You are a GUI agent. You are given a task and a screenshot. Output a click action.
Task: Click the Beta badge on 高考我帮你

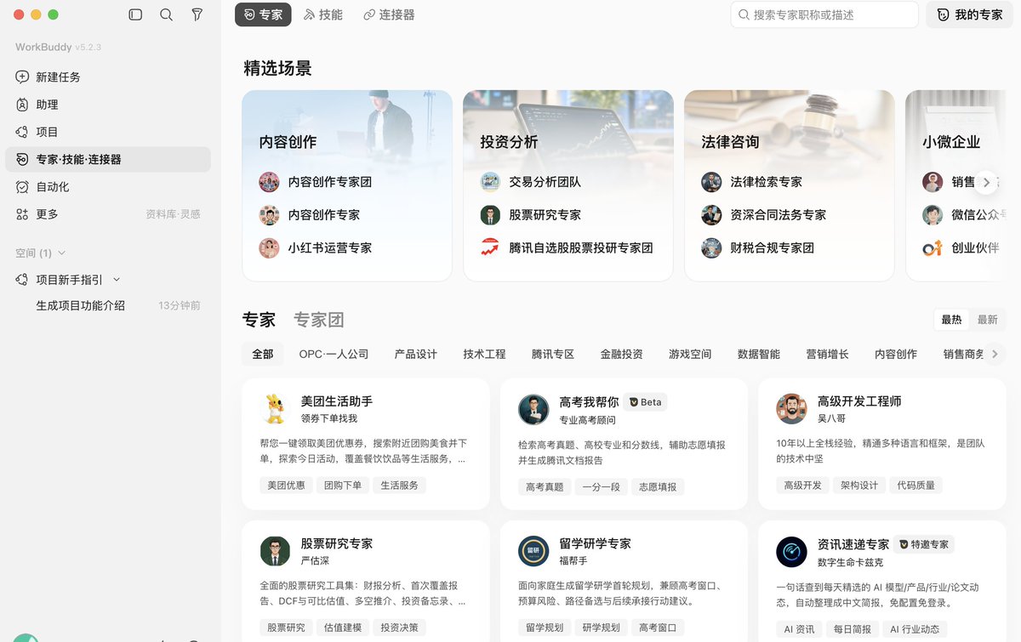[645, 401]
